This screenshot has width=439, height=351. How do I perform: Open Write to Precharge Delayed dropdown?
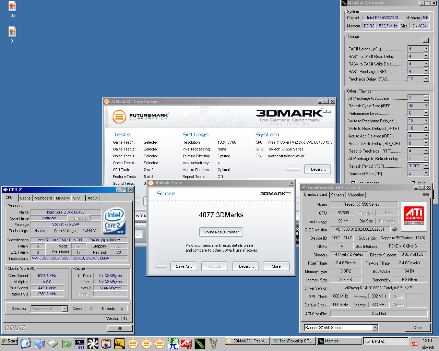pos(426,121)
